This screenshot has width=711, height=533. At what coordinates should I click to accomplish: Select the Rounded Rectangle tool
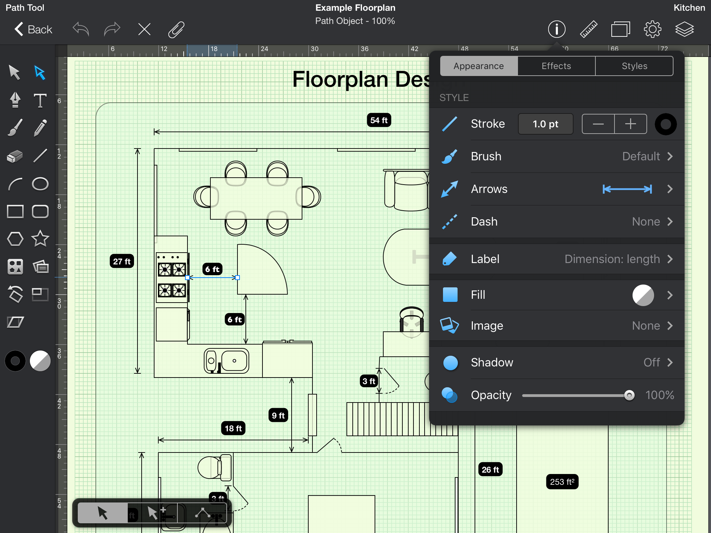click(x=40, y=211)
